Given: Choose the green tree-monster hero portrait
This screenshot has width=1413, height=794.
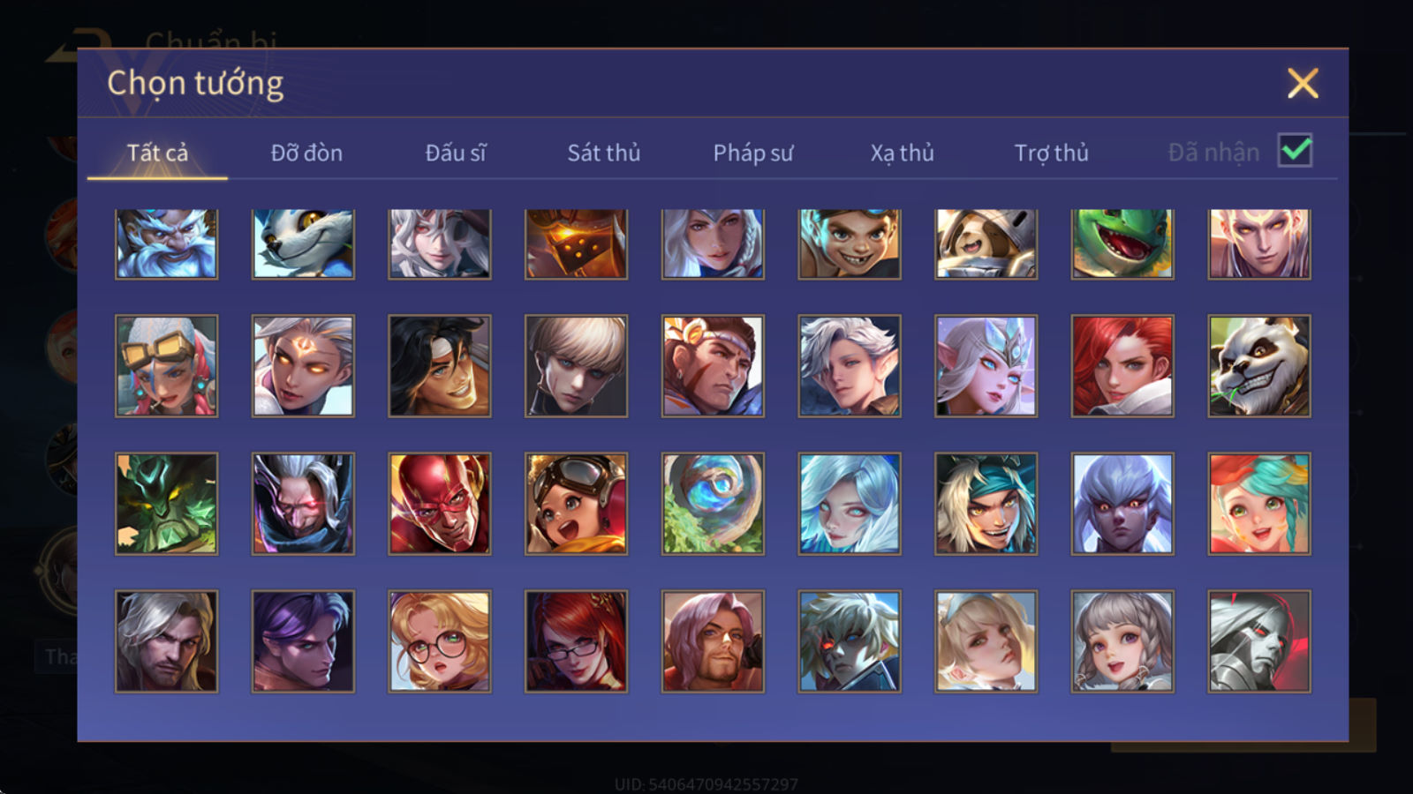Looking at the screenshot, I should pyautogui.click(x=166, y=504).
